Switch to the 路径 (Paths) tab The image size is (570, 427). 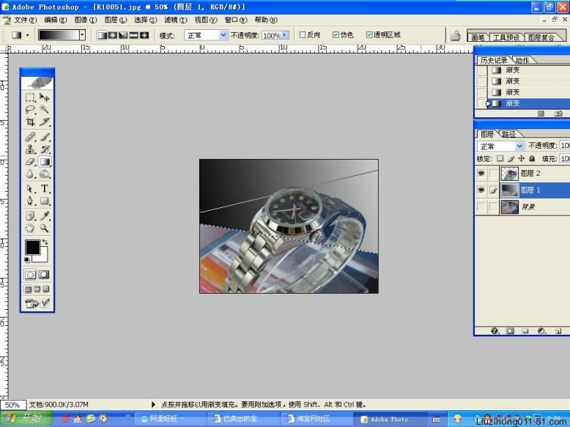[509, 134]
